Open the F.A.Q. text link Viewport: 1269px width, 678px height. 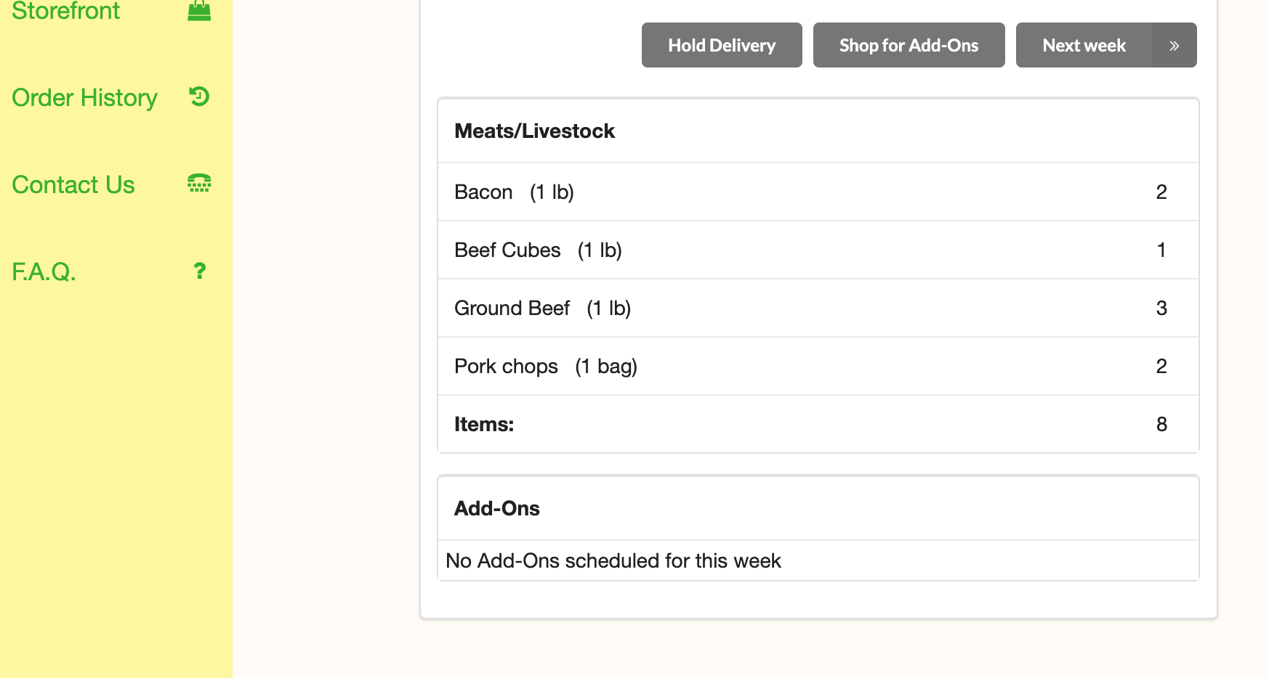point(44,272)
